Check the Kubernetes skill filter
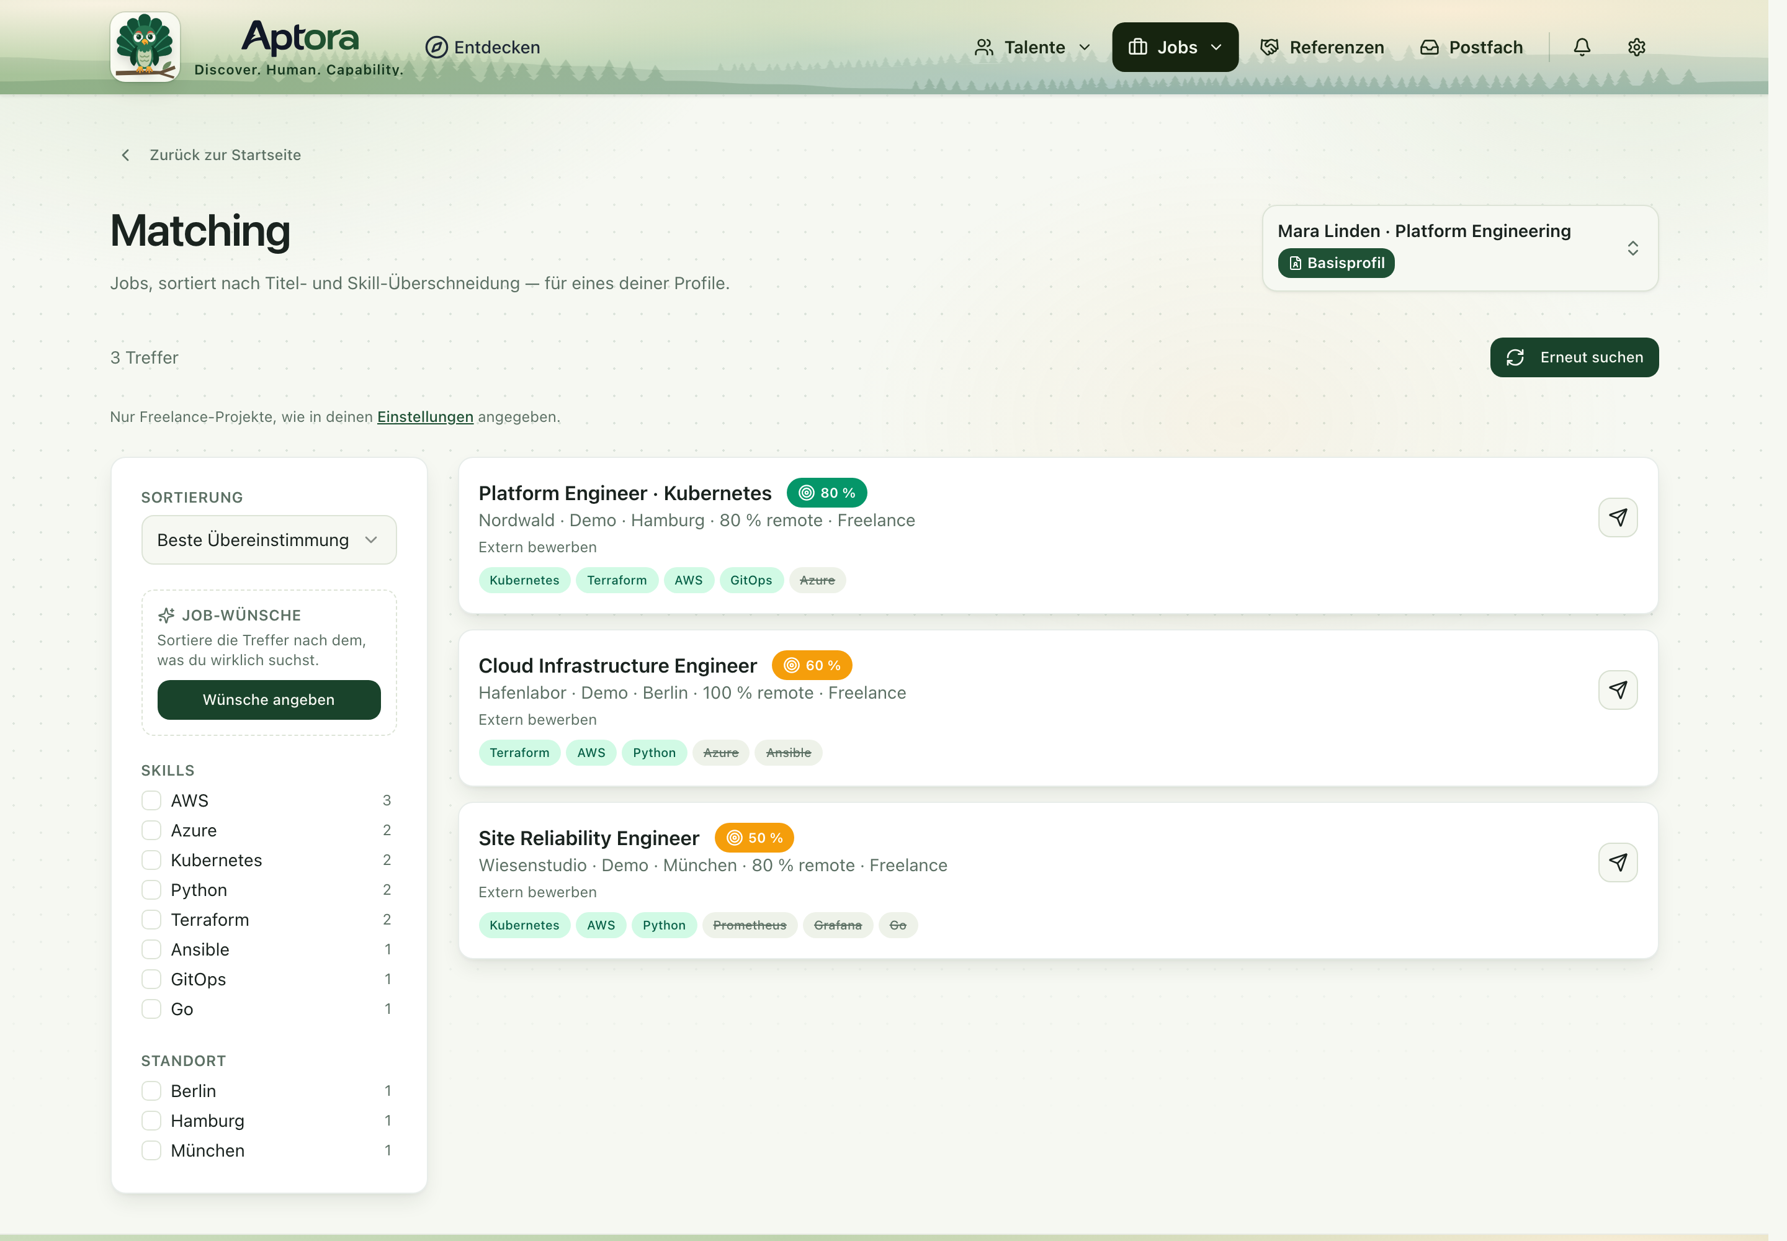This screenshot has width=1787, height=1241. pyautogui.click(x=151, y=859)
